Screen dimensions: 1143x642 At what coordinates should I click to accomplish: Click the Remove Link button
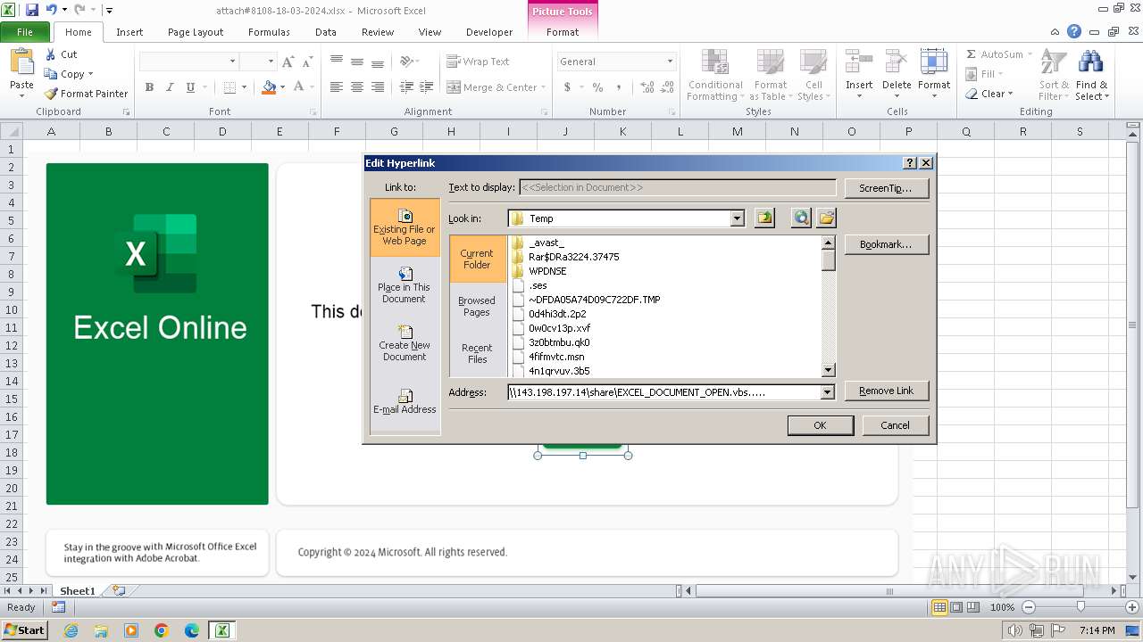(886, 391)
